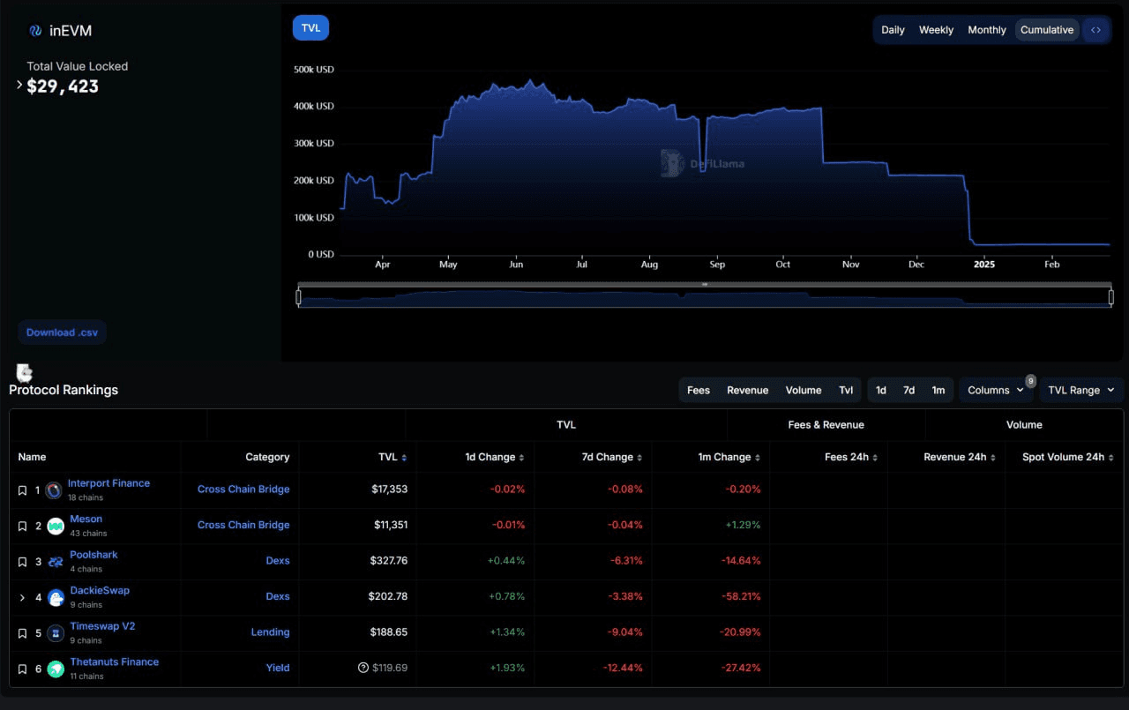Bookmark the Timeswap V2 row

click(x=23, y=633)
